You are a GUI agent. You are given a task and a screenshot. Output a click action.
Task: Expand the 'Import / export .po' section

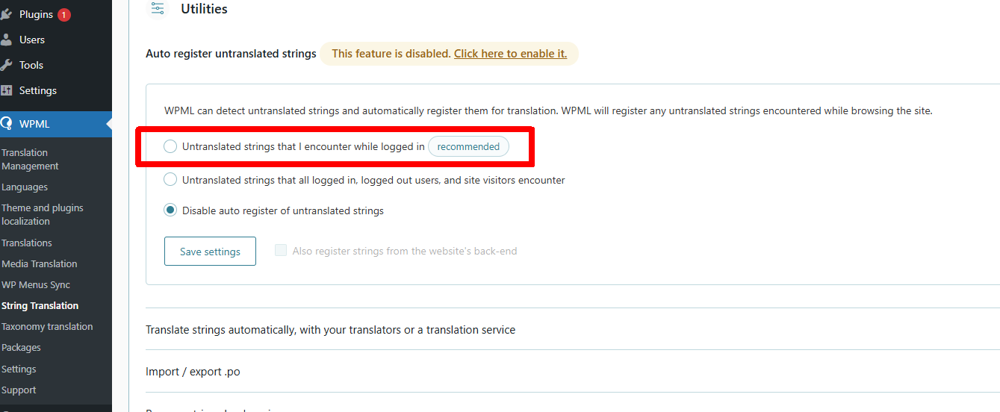193,371
